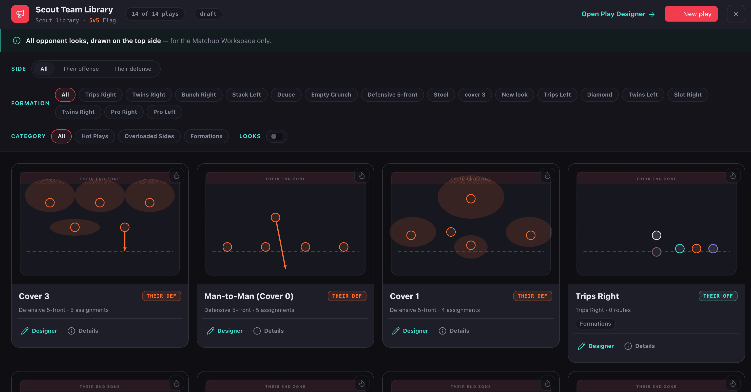Filter formations by Pro Right
The height and width of the screenshot is (392, 751).
(x=124, y=112)
